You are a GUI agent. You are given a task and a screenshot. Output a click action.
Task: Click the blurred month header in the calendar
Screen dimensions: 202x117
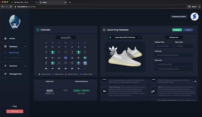(x=66, y=38)
